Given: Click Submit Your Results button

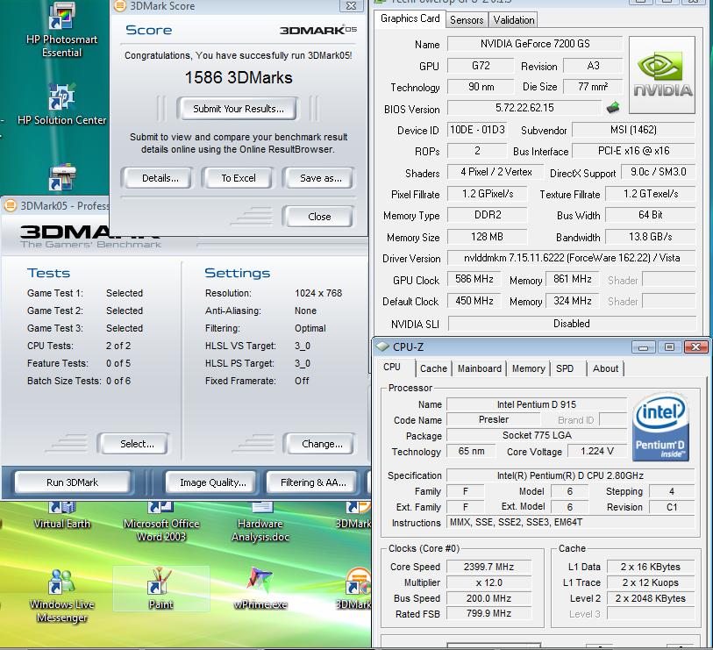Looking at the screenshot, I should click(x=239, y=109).
